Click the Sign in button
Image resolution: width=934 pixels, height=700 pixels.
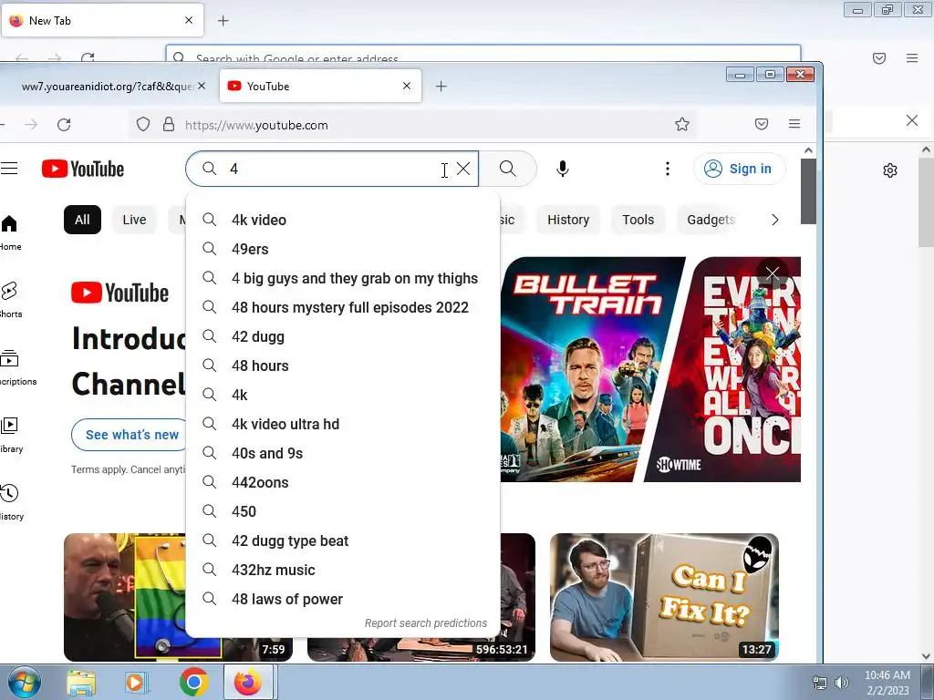pos(739,169)
